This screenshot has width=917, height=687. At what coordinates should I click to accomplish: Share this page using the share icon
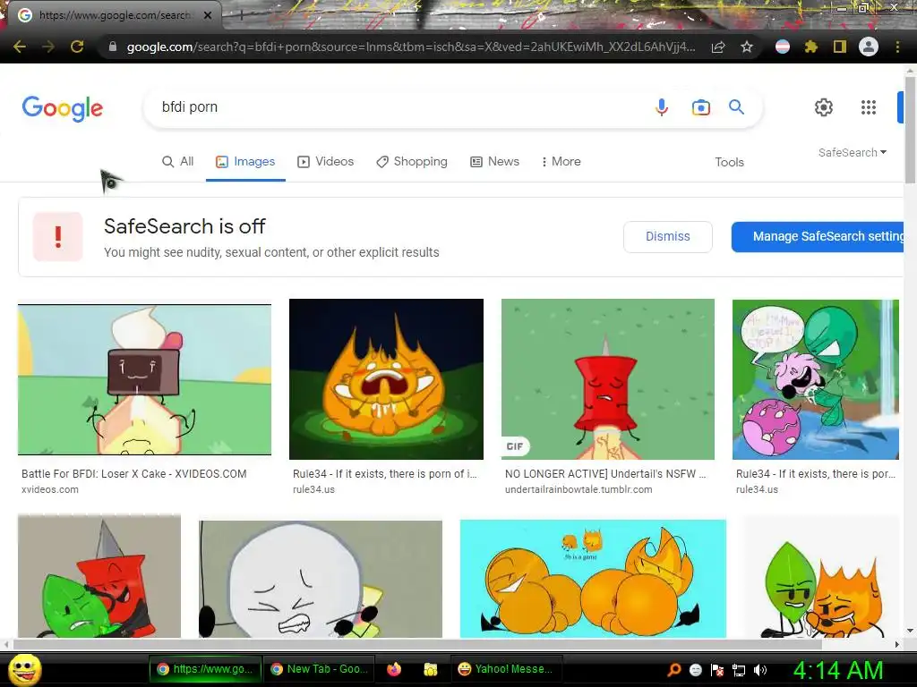pos(718,47)
